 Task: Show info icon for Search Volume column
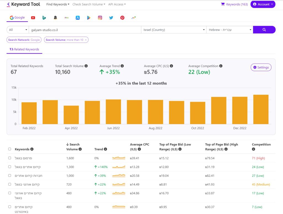point(80,149)
